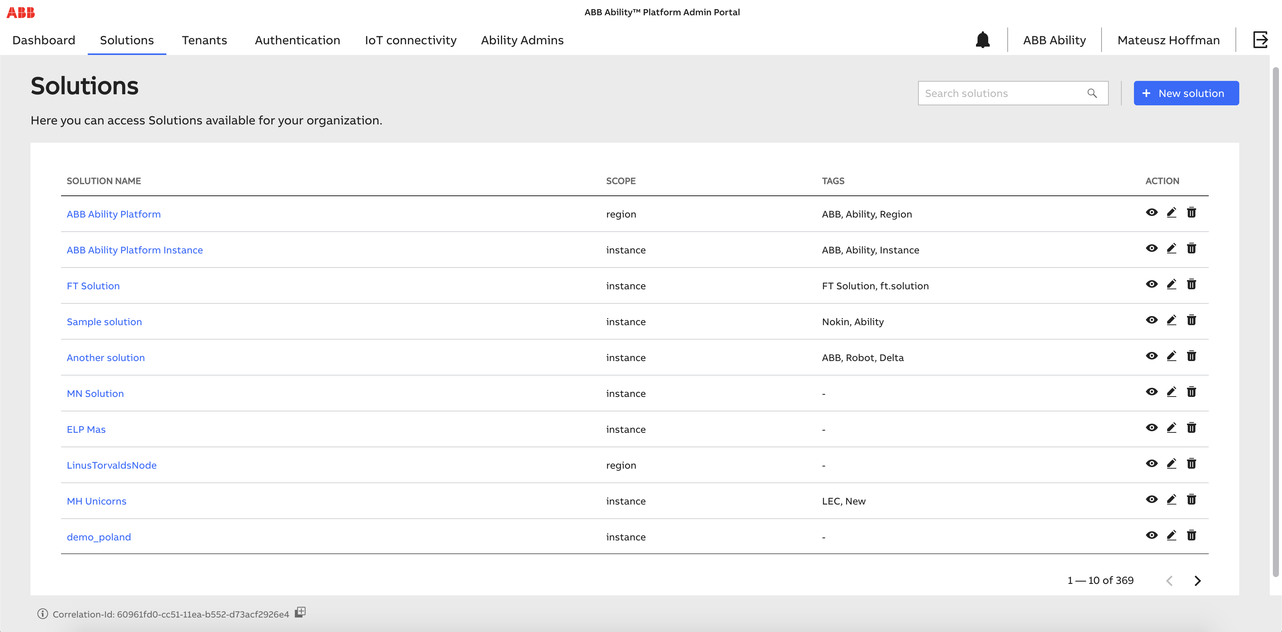Viewport: 1282px width, 632px height.
Task: Open the Dashboard tab
Action: pos(44,40)
